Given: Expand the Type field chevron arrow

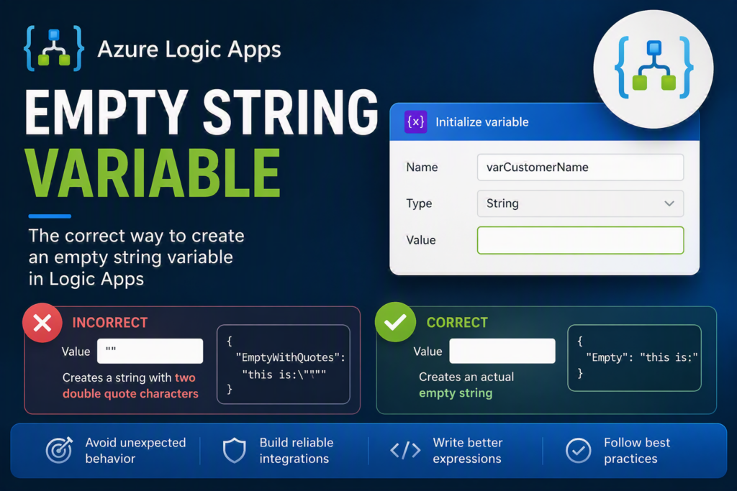Looking at the screenshot, I should click(669, 203).
